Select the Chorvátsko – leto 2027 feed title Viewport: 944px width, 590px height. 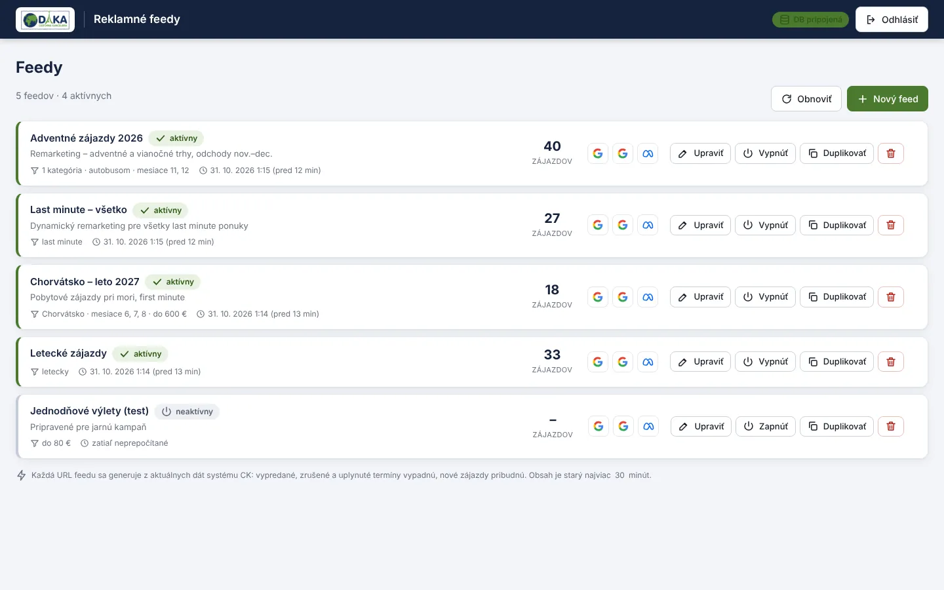(x=85, y=282)
